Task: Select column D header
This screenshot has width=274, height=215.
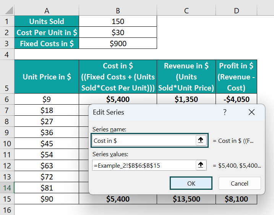Action: pos(237,11)
